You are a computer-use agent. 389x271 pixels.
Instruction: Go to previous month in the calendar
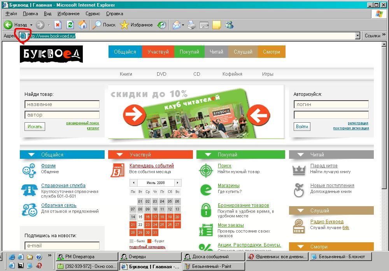point(134,183)
